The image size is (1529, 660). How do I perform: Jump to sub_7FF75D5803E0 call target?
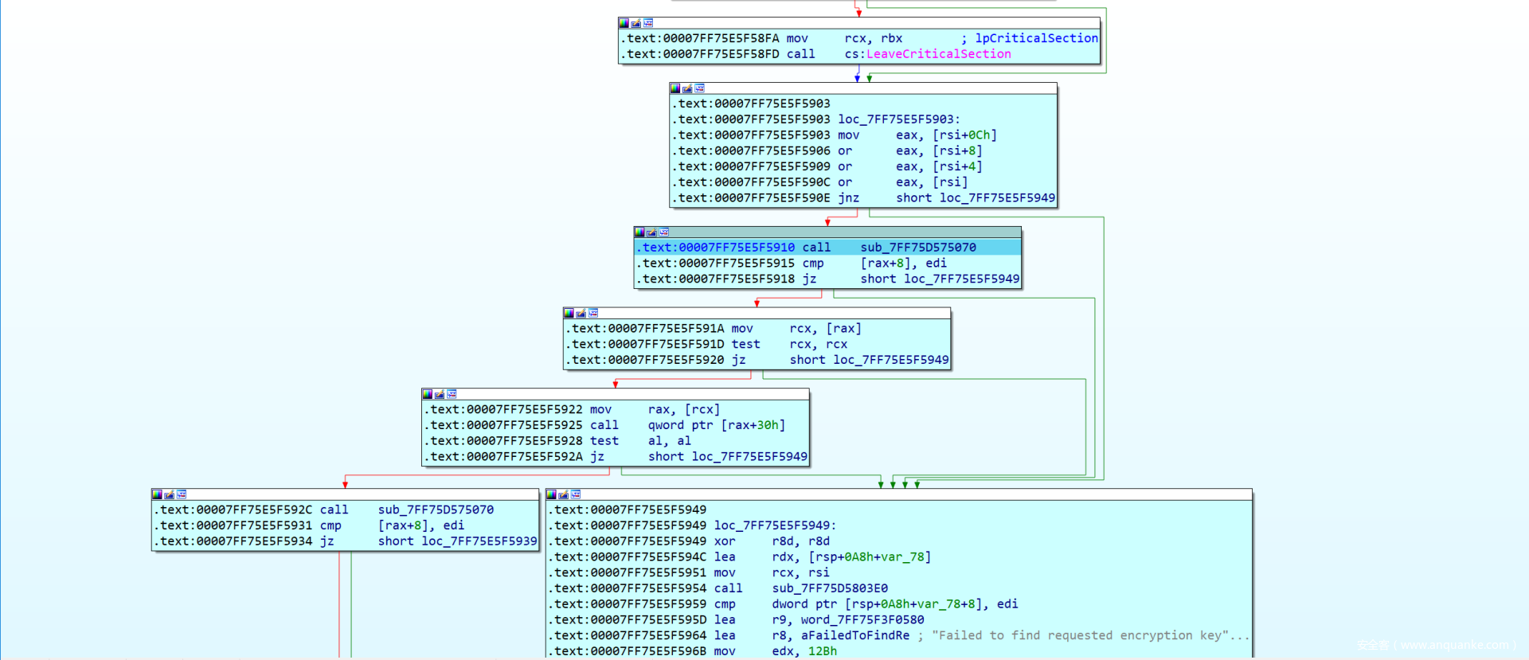pos(829,588)
